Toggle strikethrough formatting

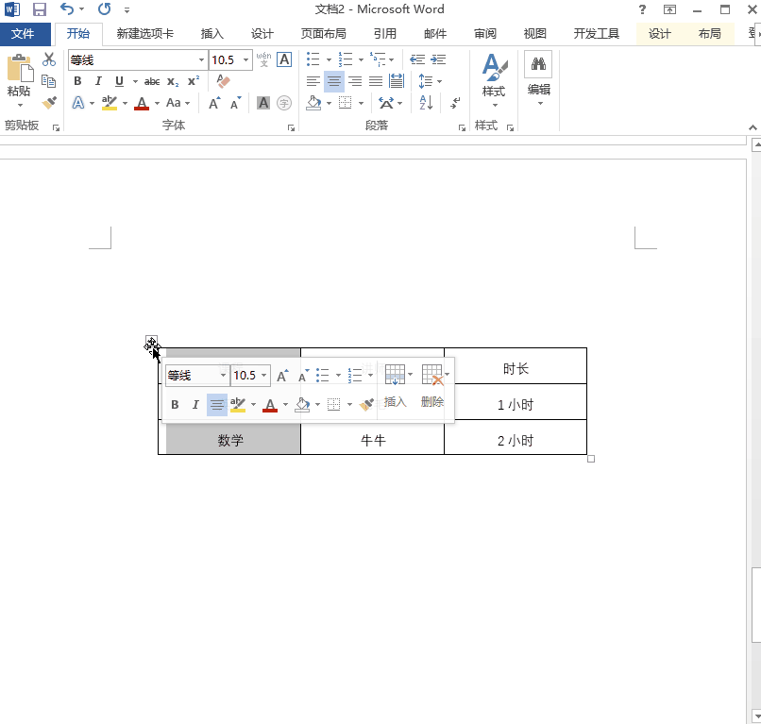point(152,81)
